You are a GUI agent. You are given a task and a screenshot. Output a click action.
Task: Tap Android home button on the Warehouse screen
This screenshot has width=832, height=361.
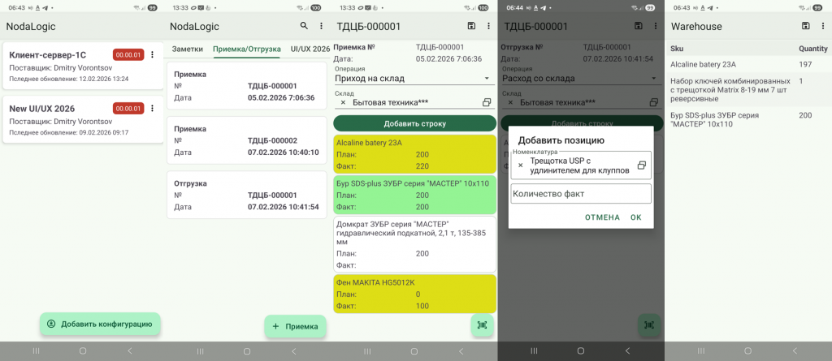[x=747, y=351]
